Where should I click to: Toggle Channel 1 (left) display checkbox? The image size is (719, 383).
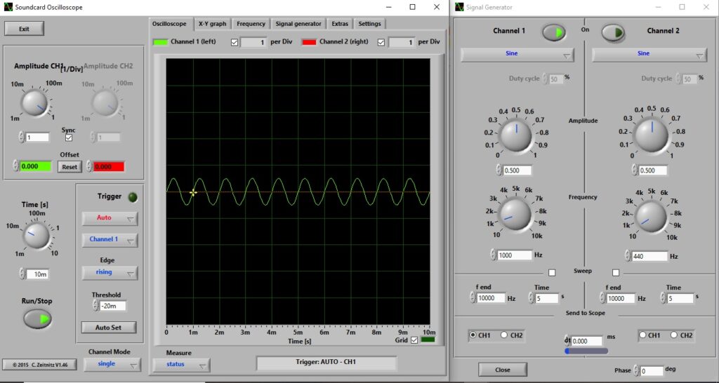pos(235,42)
